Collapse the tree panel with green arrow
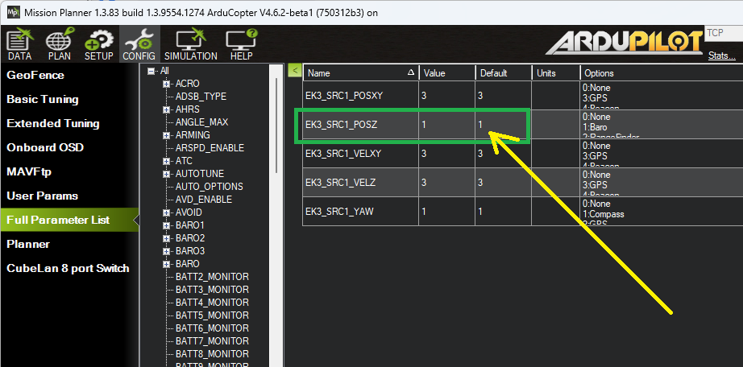Viewport: 743px width, 367px height. [295, 71]
